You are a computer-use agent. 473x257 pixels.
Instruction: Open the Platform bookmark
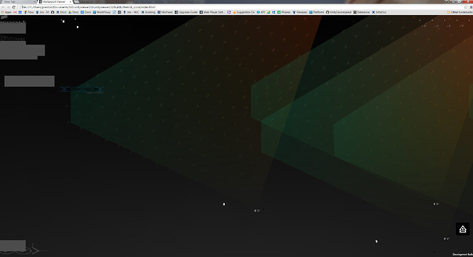317,12
